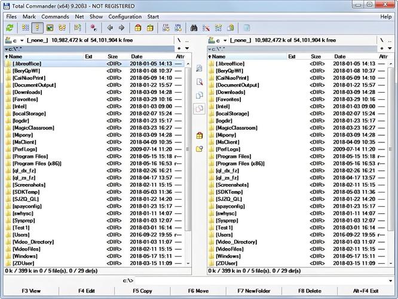This screenshot has width=398, height=299.
Task: Click the Copy names to clipboard icon
Action: [x=231, y=28]
